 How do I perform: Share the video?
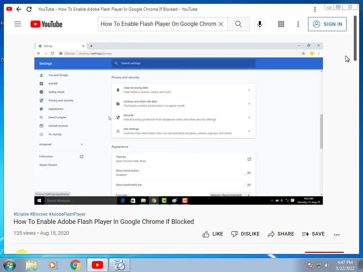click(281, 234)
